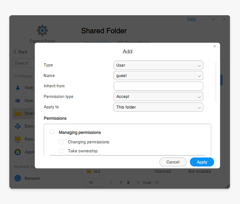Go to page 2 of list
The height and width of the screenshot is (204, 240).
128,182
